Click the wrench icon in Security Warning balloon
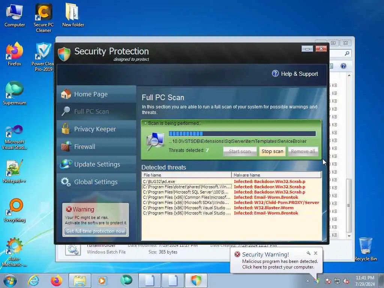Viewport: 384px width, 288px height. click(308, 253)
